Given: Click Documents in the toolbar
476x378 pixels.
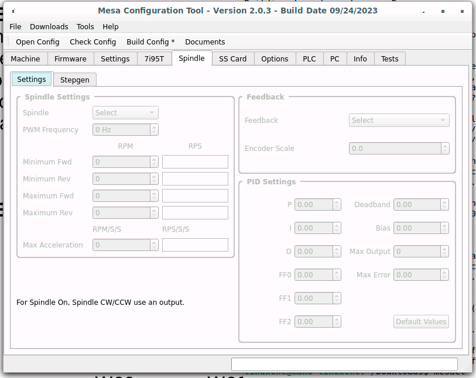Looking at the screenshot, I should pyautogui.click(x=205, y=42).
